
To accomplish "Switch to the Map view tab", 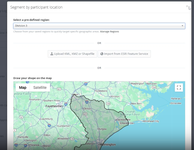I will click(23, 88).
